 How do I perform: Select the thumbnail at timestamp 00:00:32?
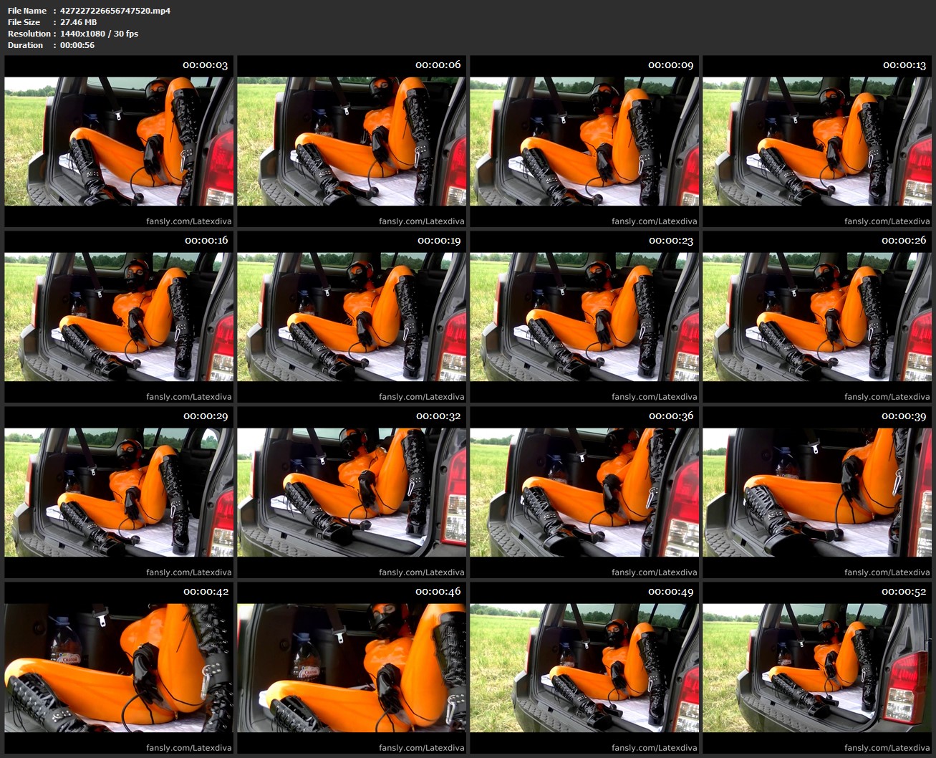click(352, 492)
